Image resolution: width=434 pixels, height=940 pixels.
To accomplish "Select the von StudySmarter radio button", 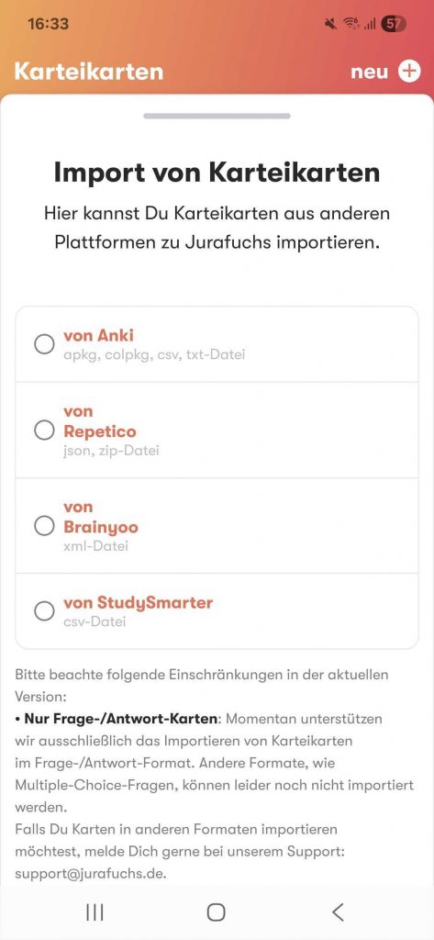I will click(44, 610).
